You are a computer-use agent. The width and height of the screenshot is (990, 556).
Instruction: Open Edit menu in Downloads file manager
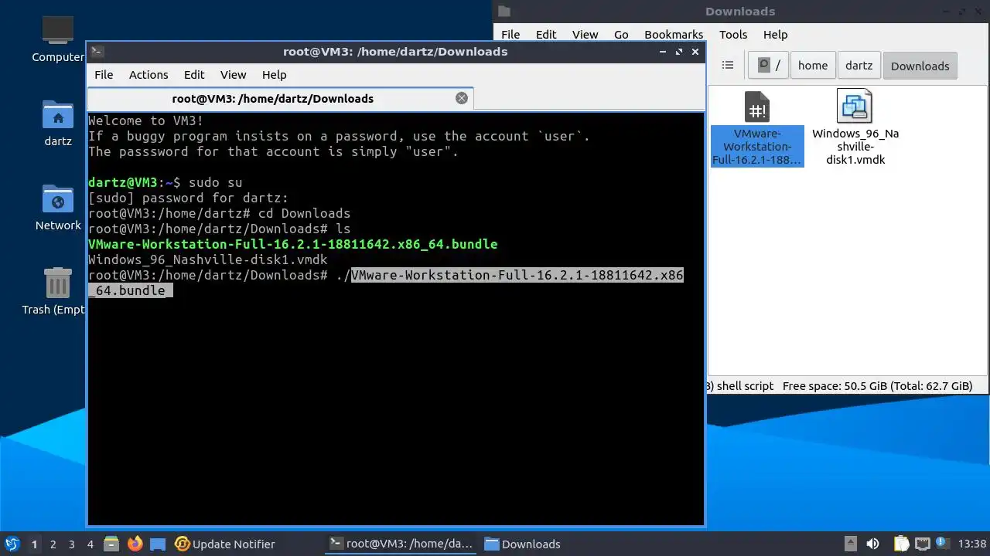pyautogui.click(x=546, y=35)
